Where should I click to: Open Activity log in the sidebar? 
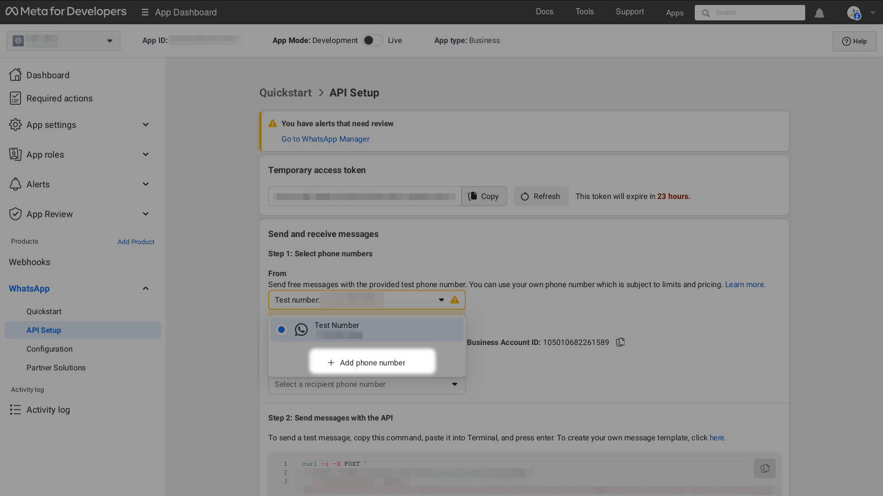click(x=48, y=409)
